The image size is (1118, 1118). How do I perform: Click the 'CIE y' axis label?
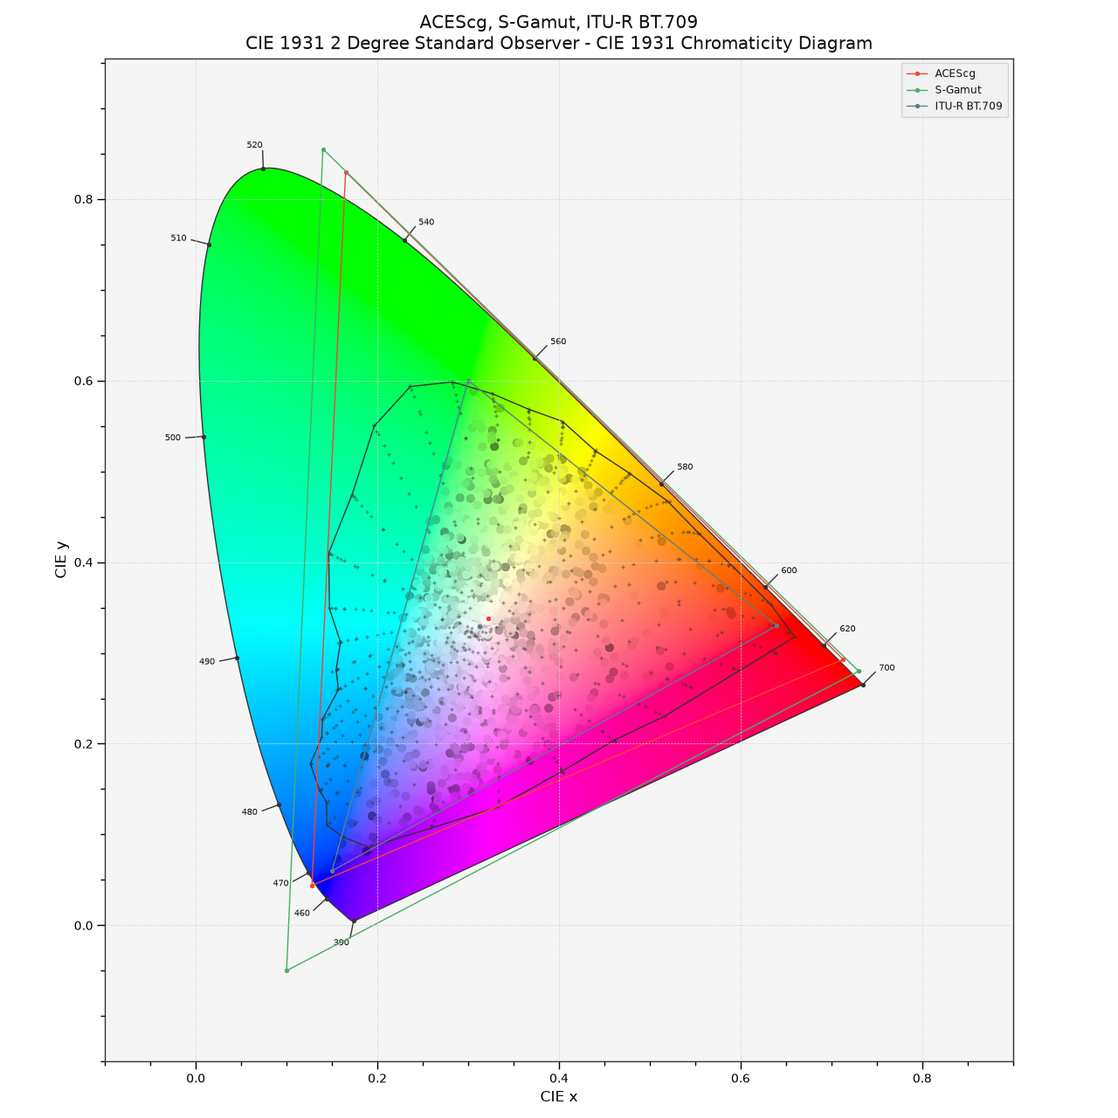click(61, 560)
